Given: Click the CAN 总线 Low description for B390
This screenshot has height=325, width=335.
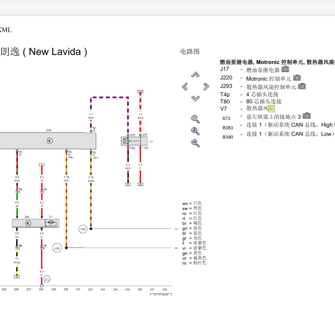Looking at the screenshot, I should pos(291,134).
